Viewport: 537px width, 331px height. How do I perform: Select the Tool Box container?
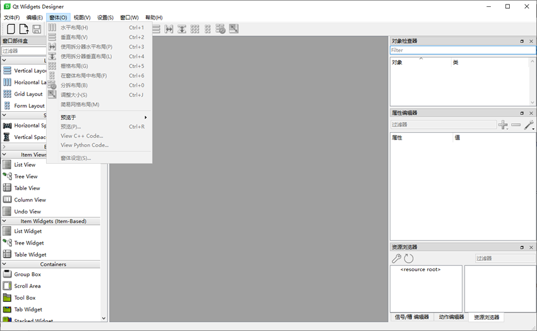point(19,298)
